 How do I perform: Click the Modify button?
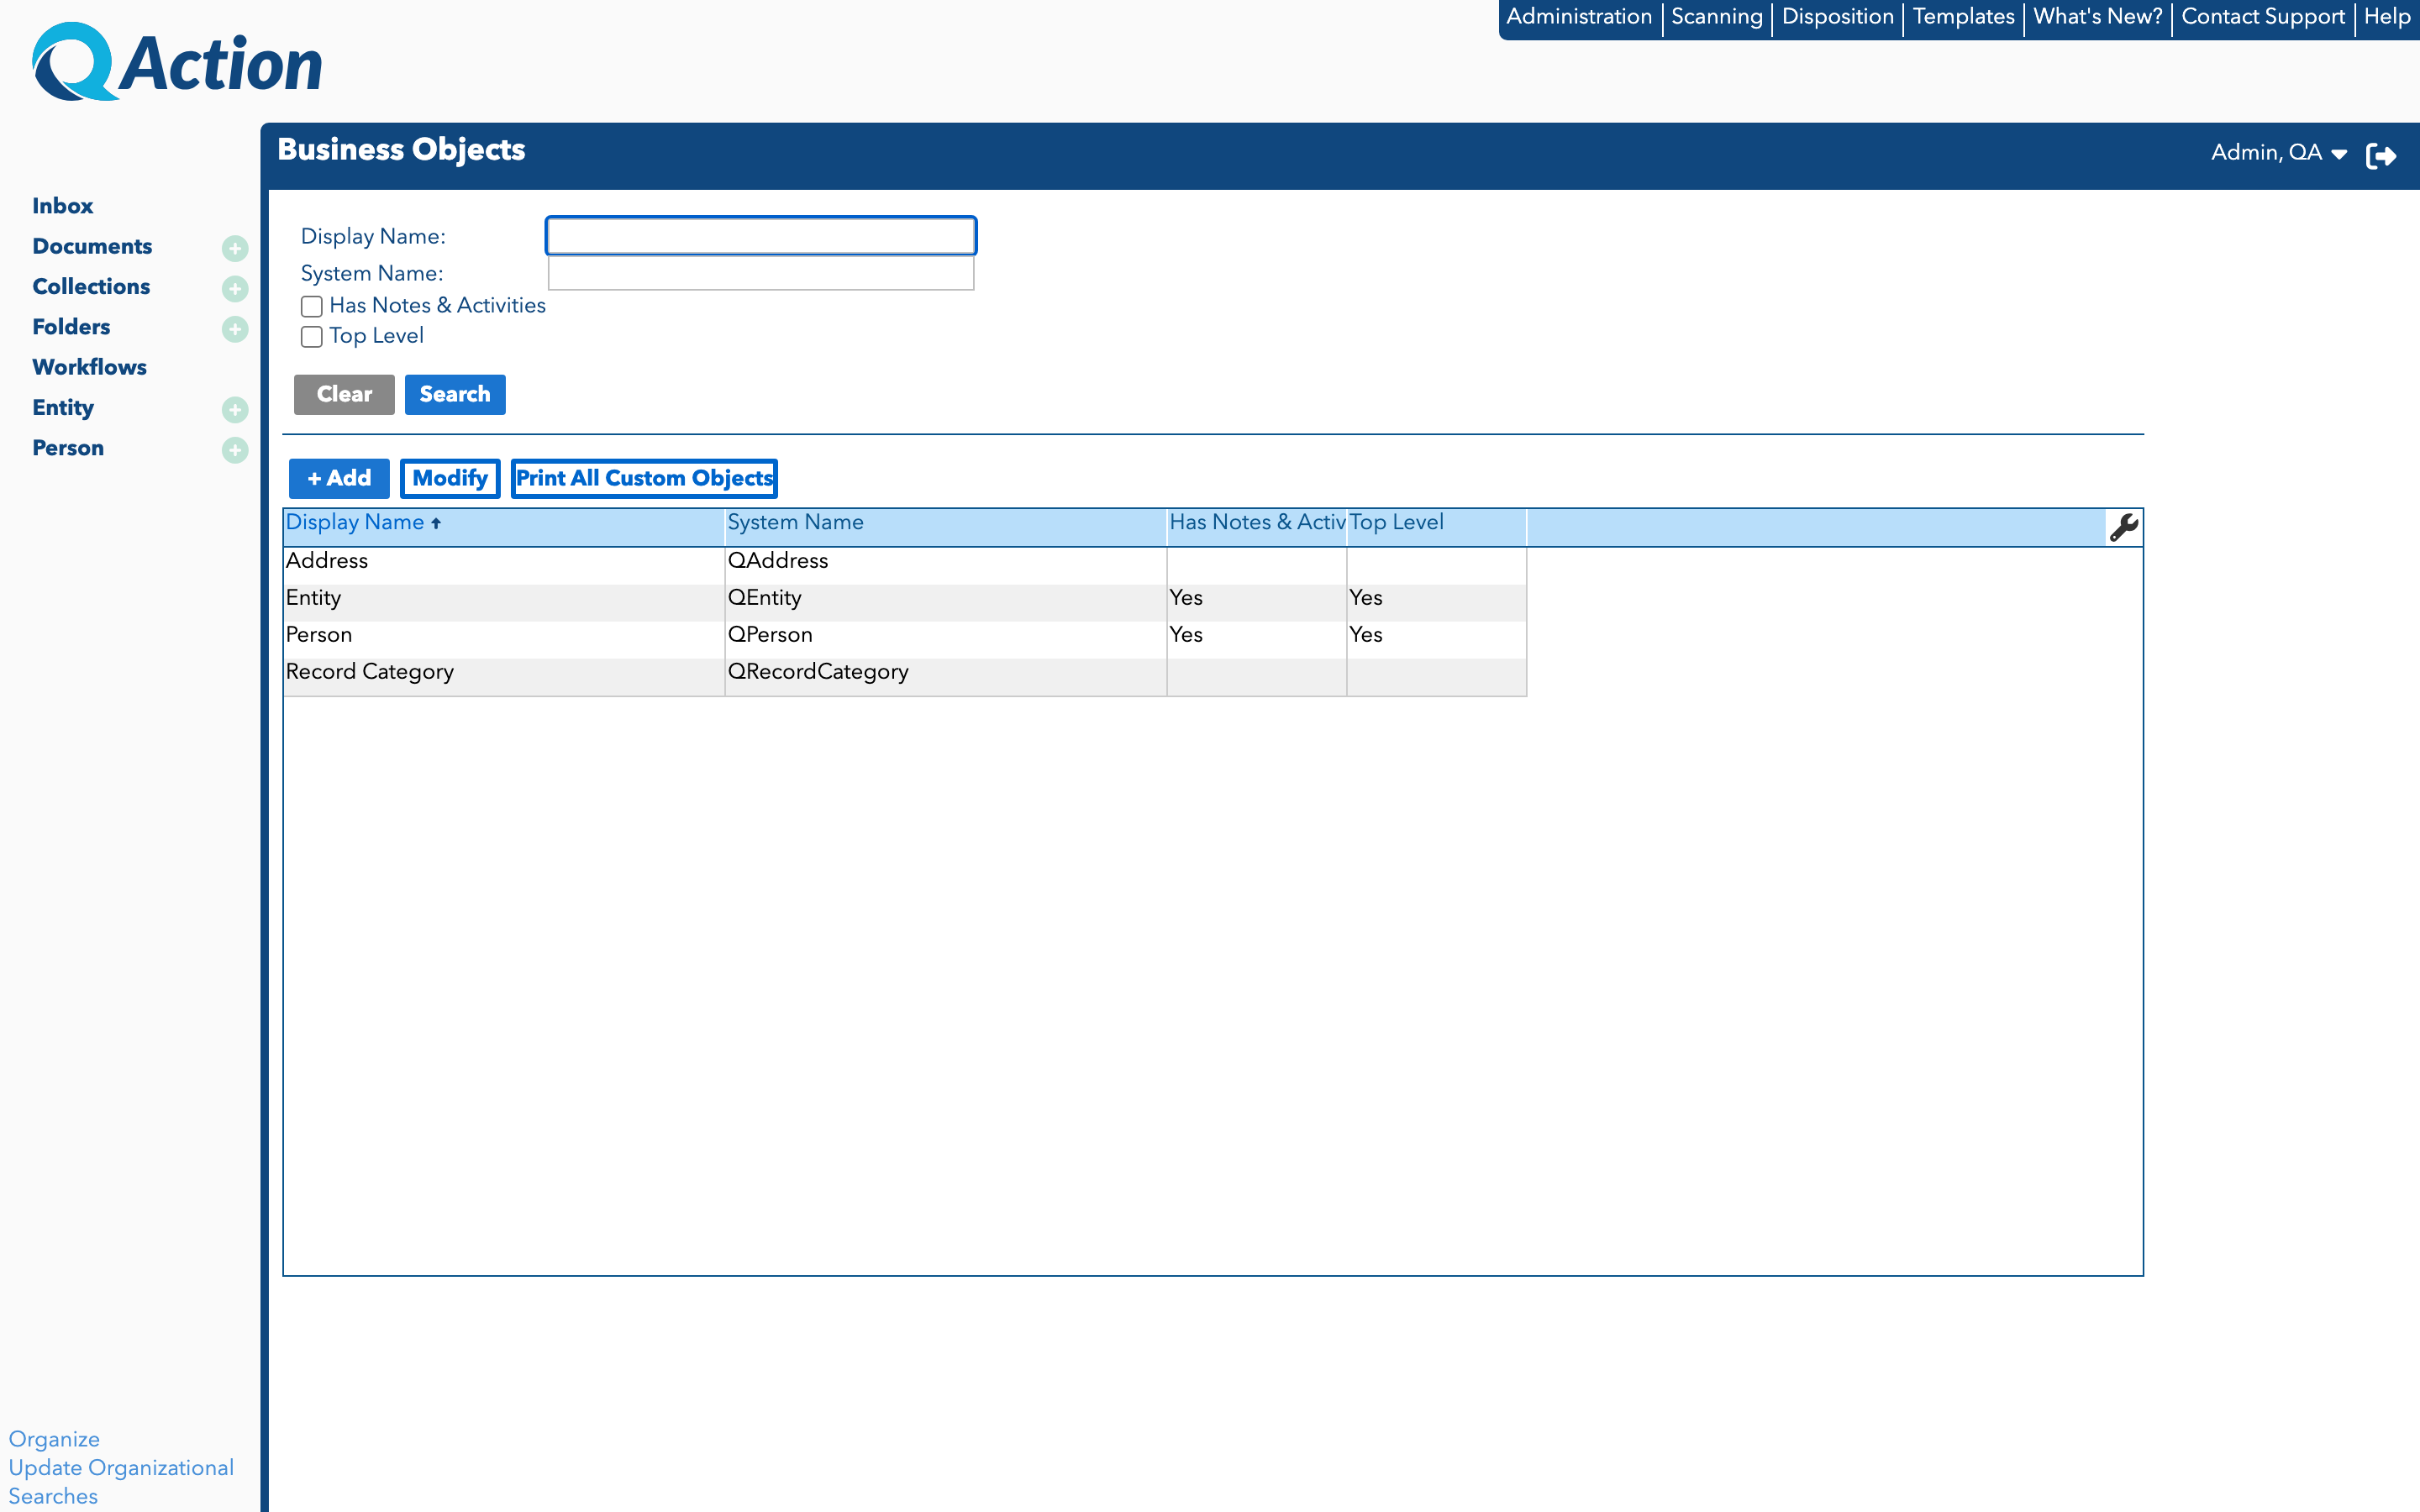coord(450,478)
